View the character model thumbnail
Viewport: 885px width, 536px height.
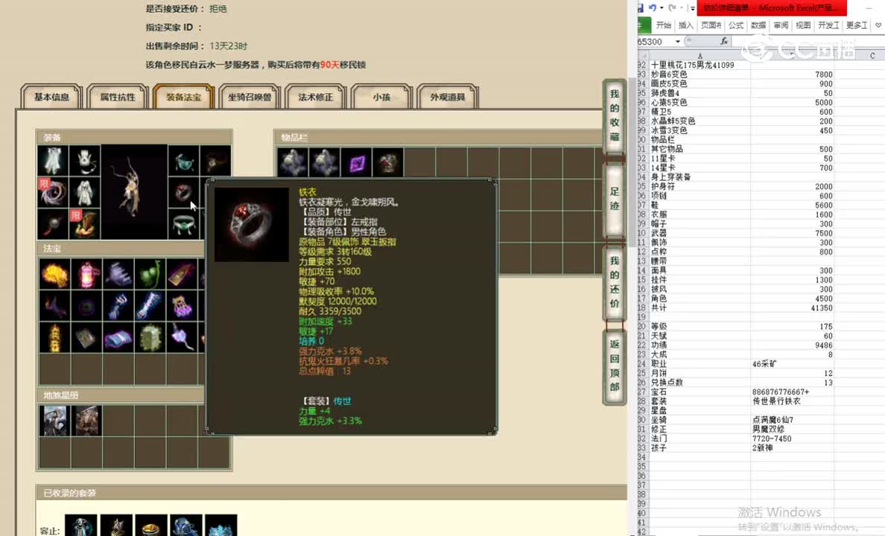click(134, 192)
